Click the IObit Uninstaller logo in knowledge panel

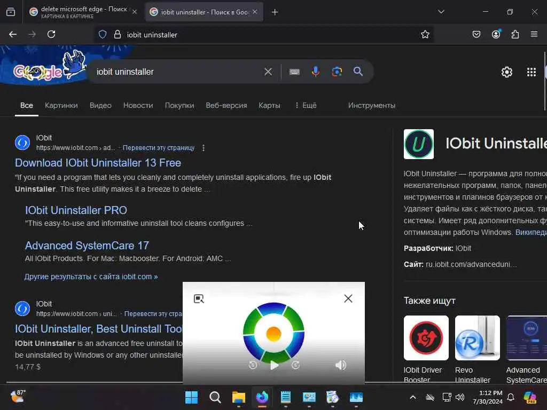click(419, 144)
